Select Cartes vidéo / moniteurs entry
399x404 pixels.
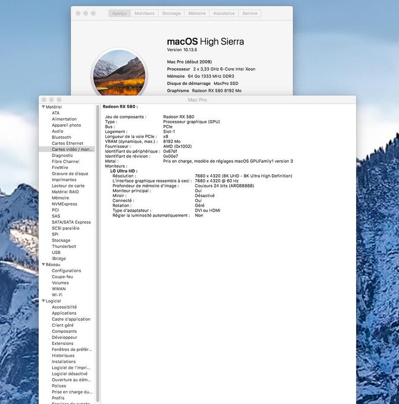click(x=67, y=149)
